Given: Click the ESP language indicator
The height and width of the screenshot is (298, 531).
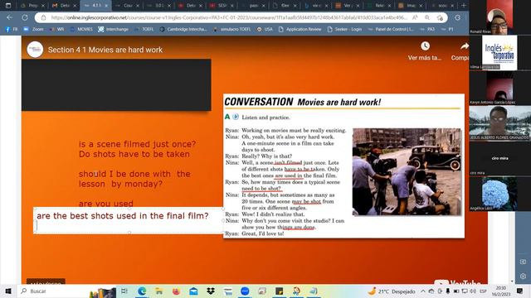Looking at the screenshot, I should tap(483, 291).
